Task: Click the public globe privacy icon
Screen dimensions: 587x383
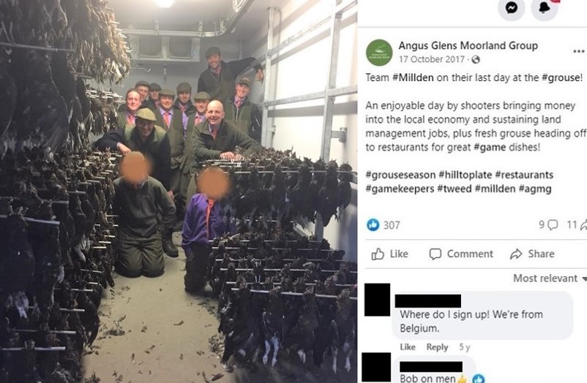Action: click(x=476, y=59)
